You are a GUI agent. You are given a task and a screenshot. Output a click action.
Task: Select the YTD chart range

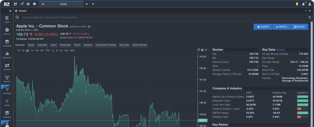pos(48,50)
